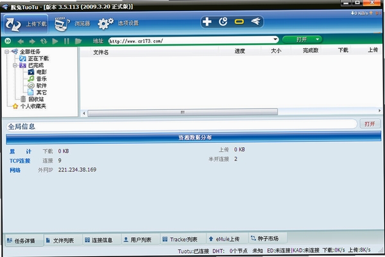Click the clock scheduler icon
Screen dimensions: 385x257
pos(223,22)
